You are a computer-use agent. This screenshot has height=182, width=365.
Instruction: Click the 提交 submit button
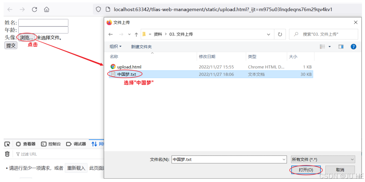click(x=11, y=45)
